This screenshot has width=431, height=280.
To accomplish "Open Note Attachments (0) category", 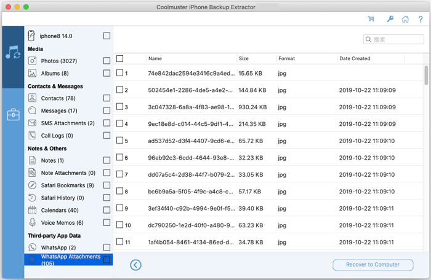I will [68, 173].
